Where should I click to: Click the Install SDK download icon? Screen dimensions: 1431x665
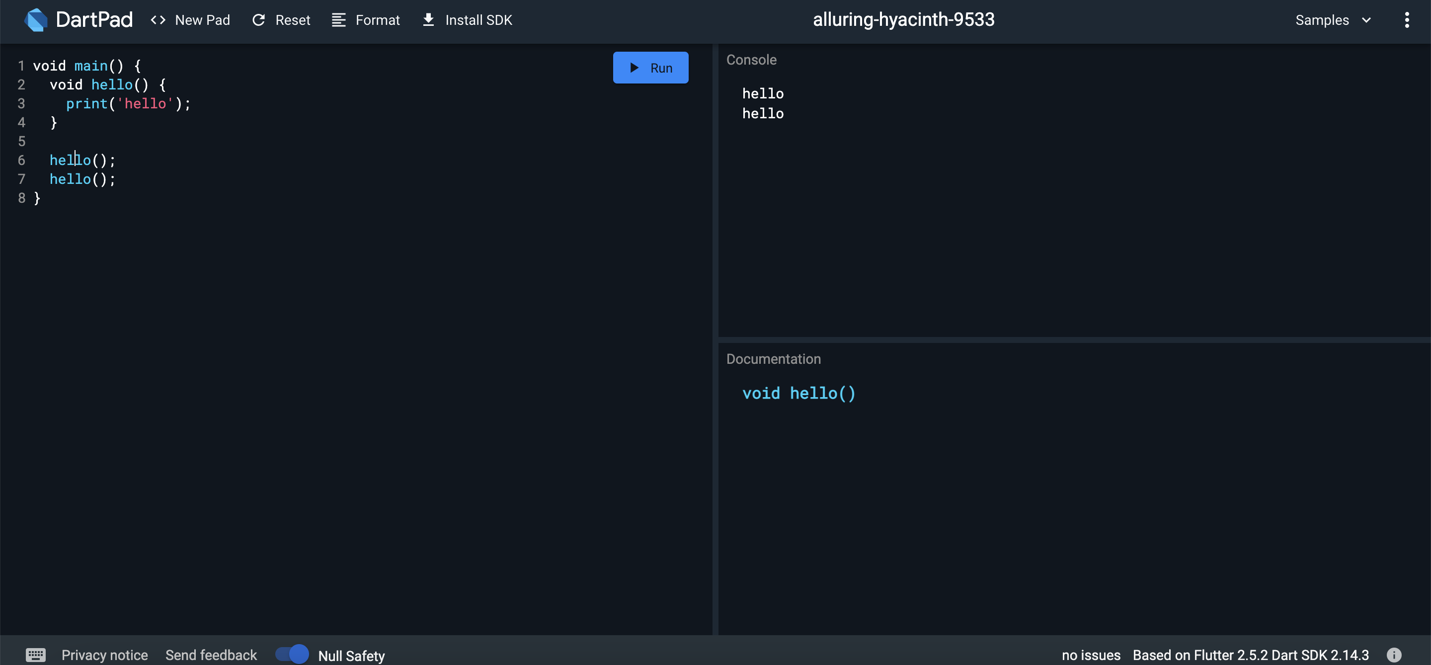coord(428,20)
